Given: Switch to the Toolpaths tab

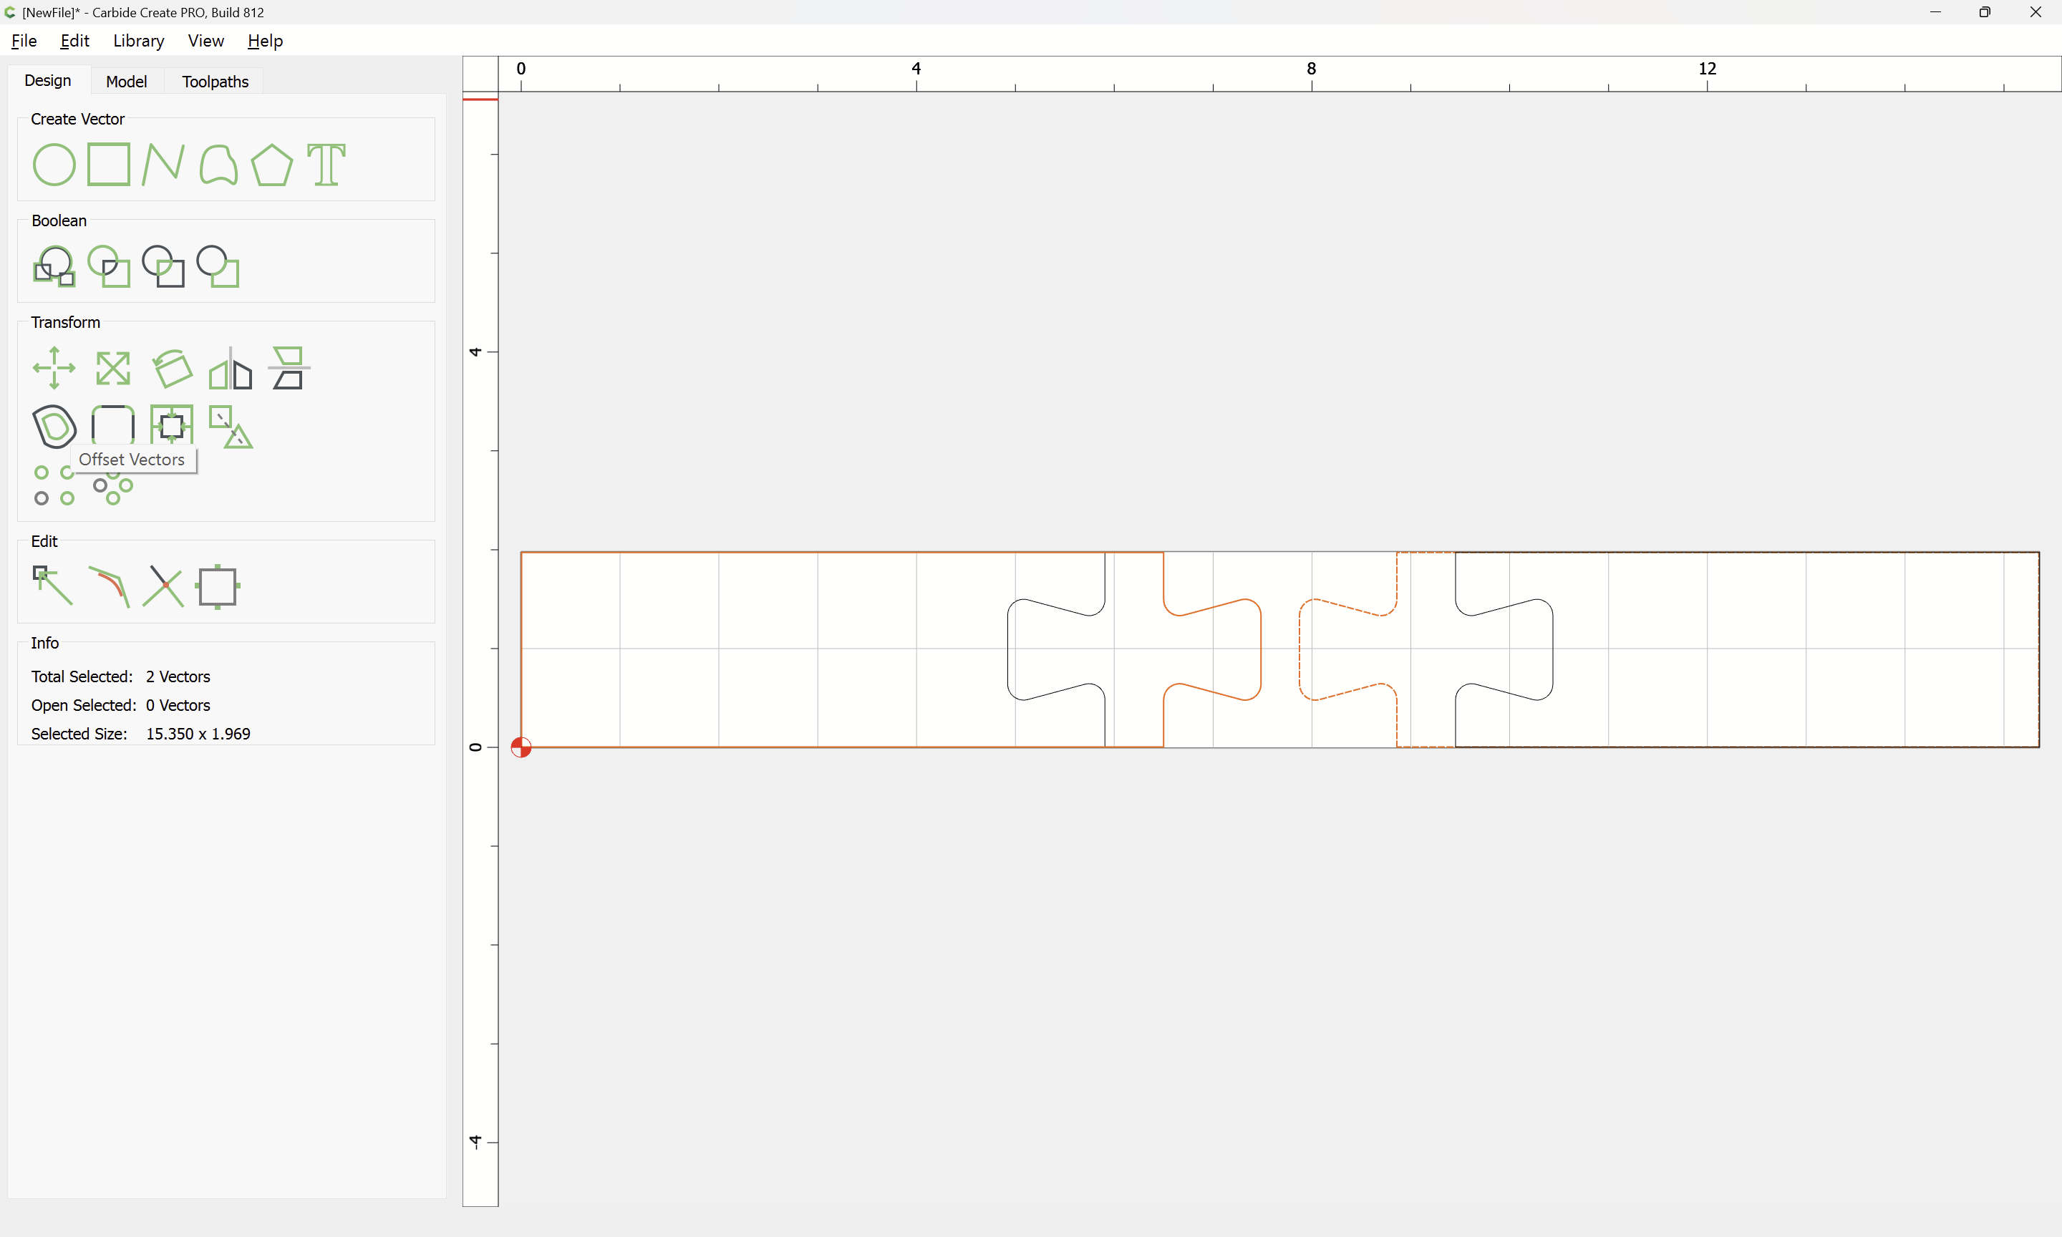Looking at the screenshot, I should (215, 82).
